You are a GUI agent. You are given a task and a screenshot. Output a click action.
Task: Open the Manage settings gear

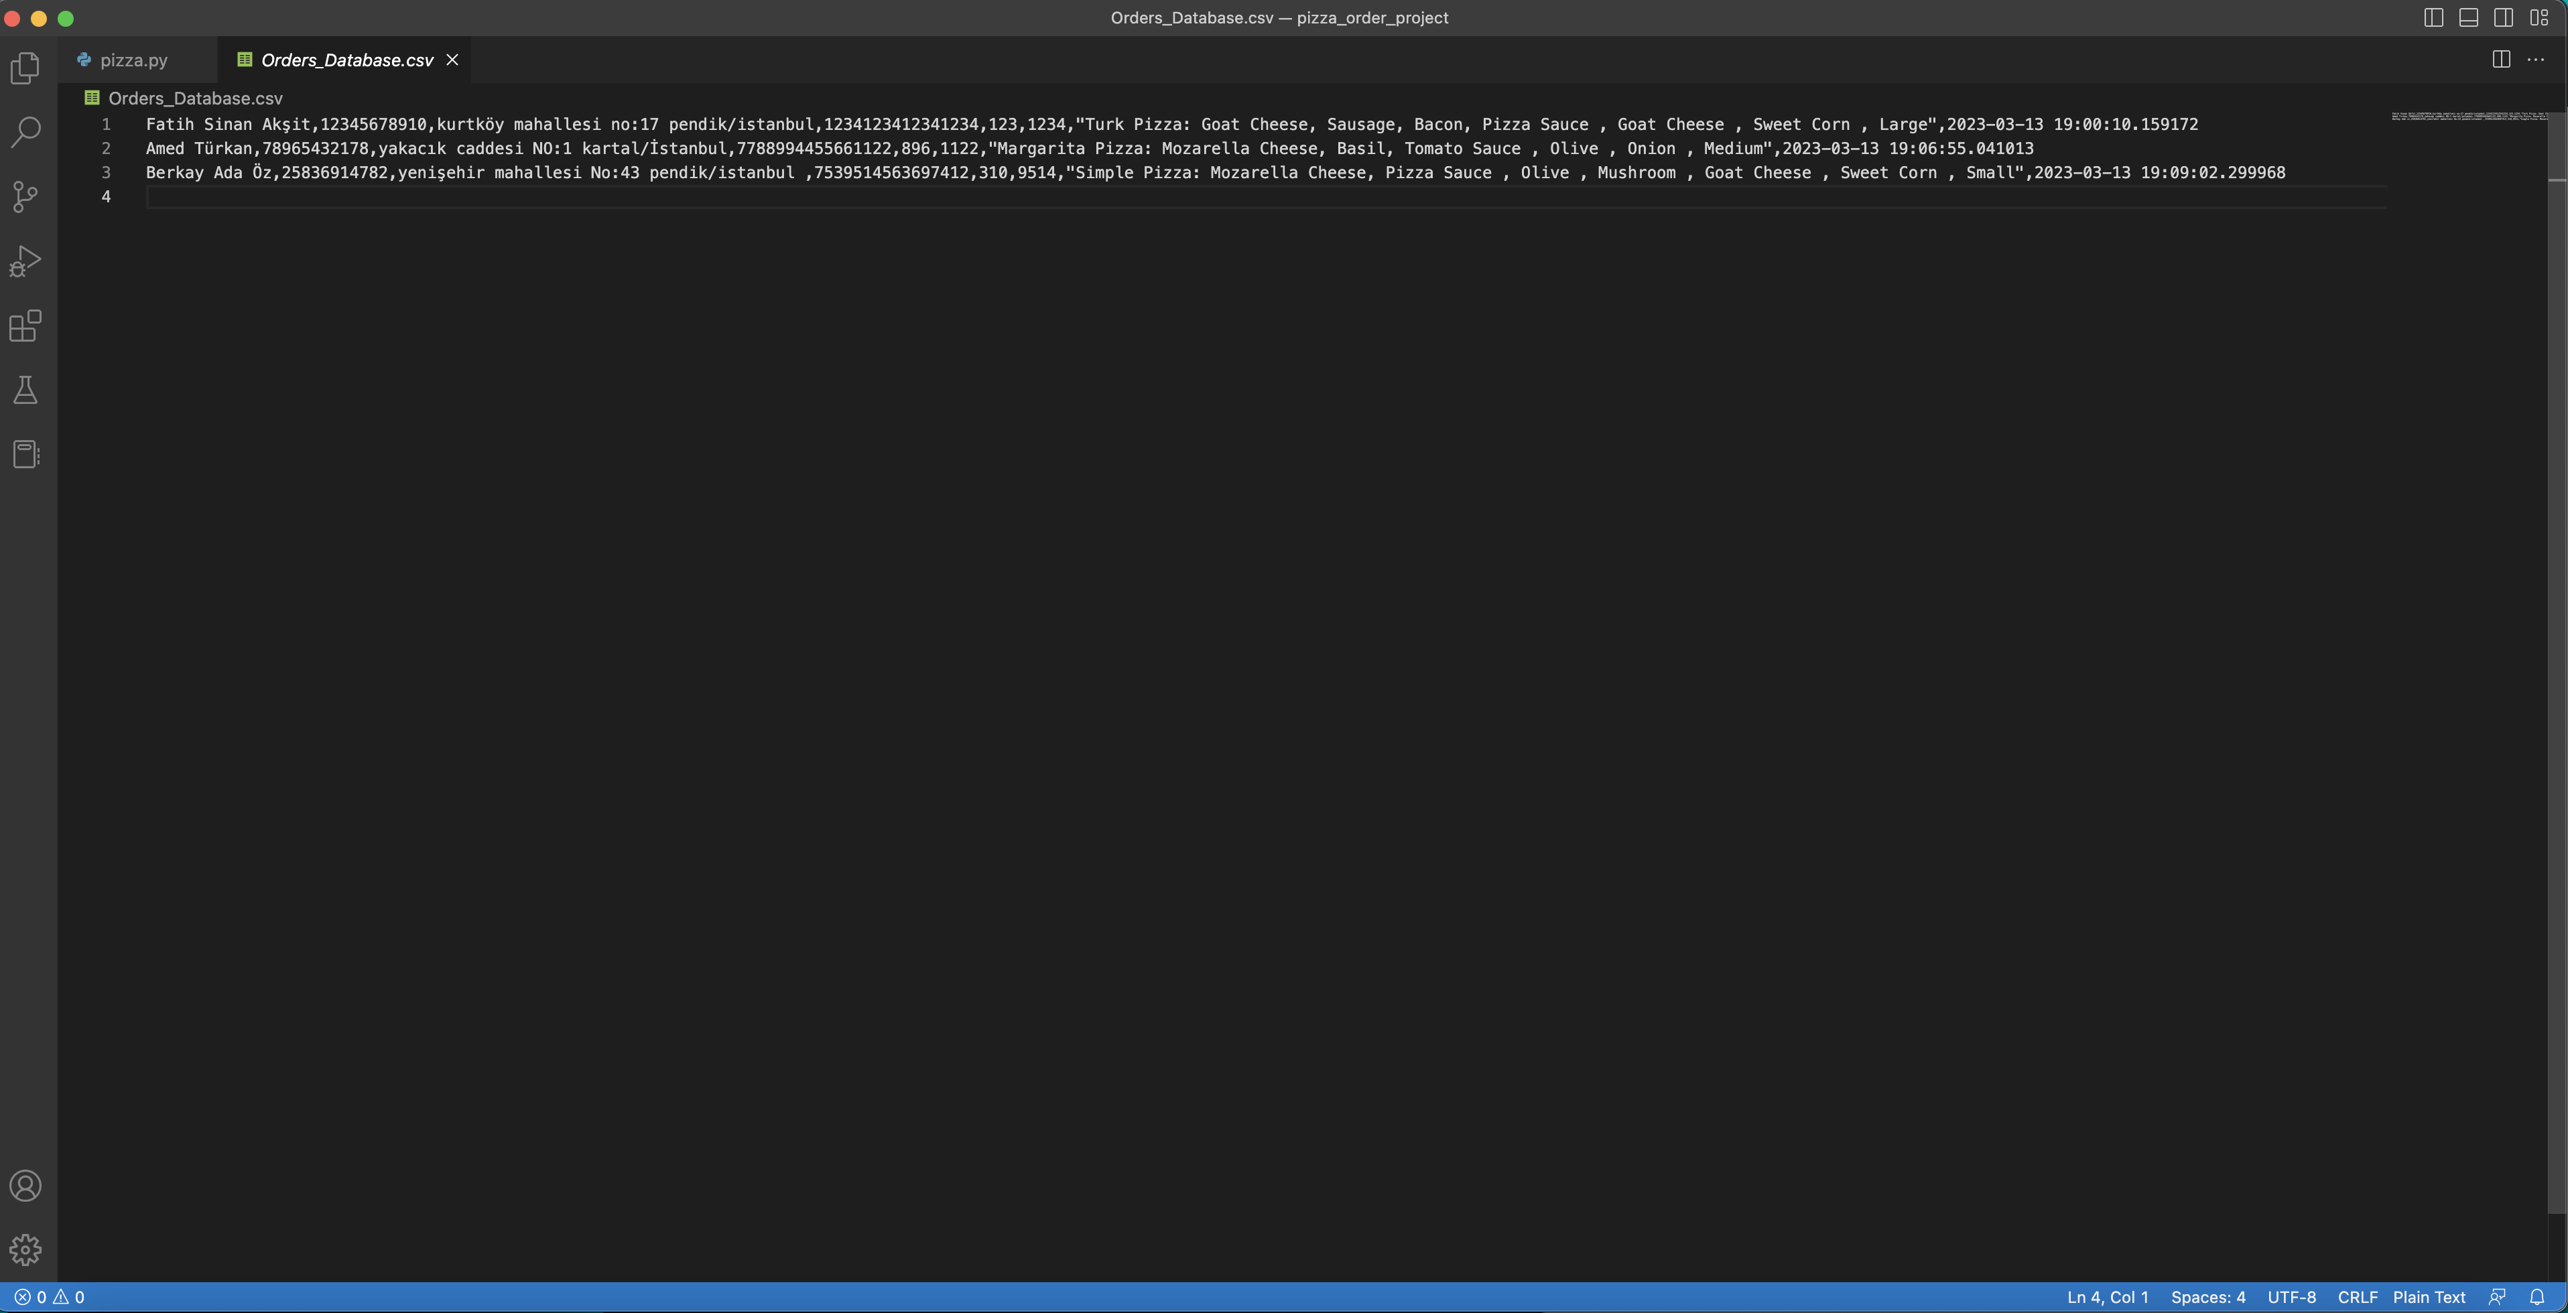click(25, 1249)
